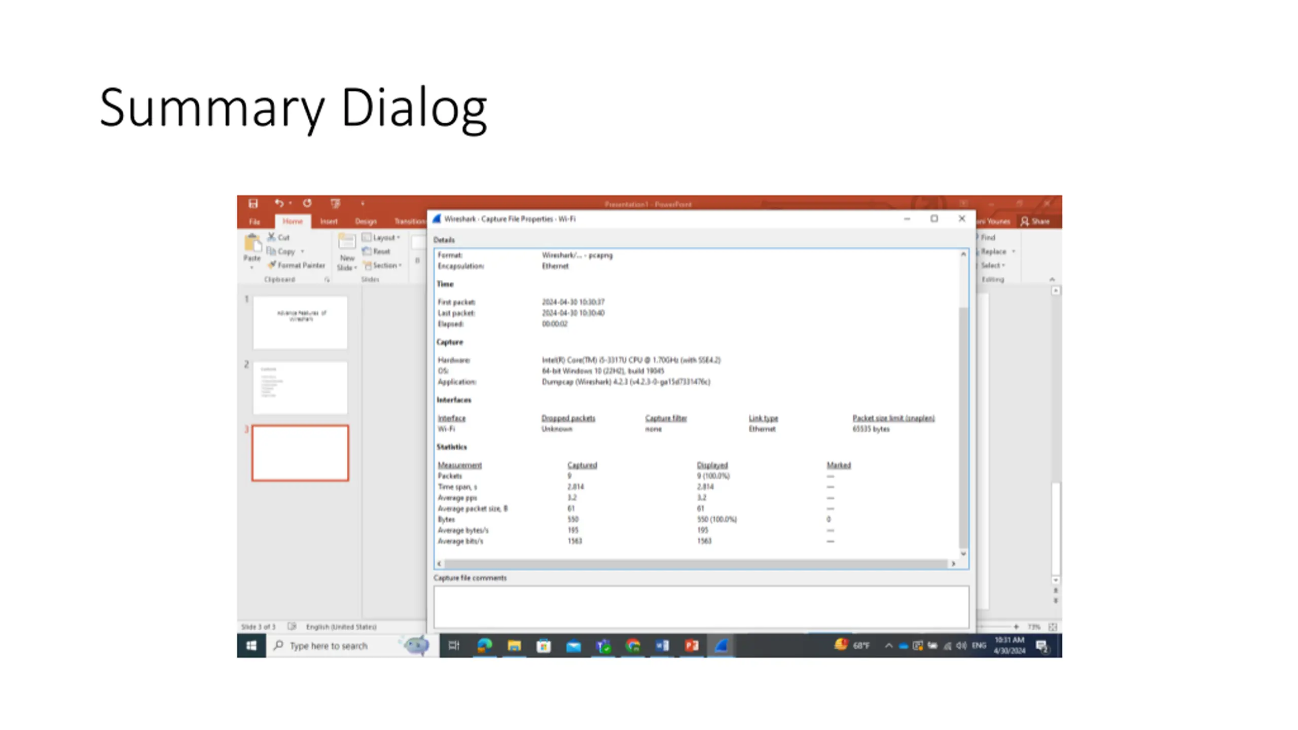Screen dimensions: 1298x730
Task: Click the horizontal scrollbar right arrow
Action: pyautogui.click(x=953, y=564)
